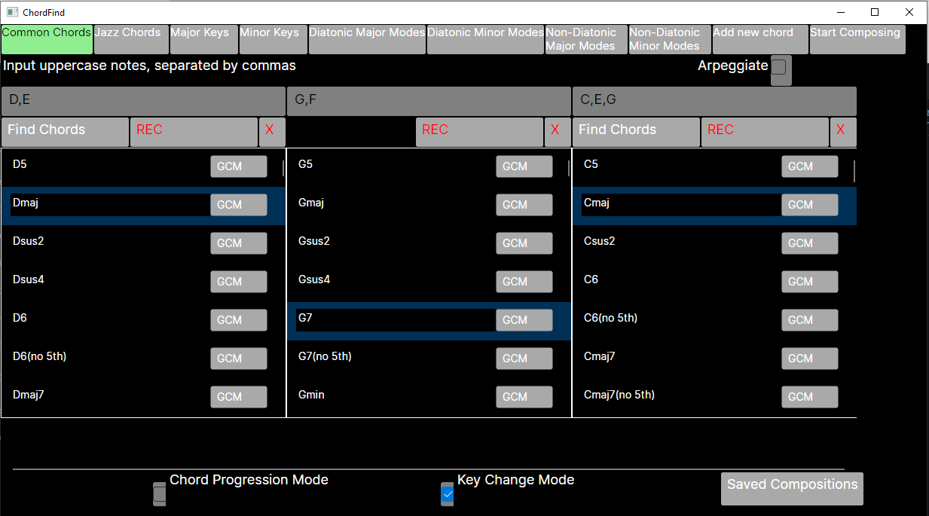Uncheck the Key Change Mode checkbox
This screenshot has height=516, width=929.
point(448,494)
